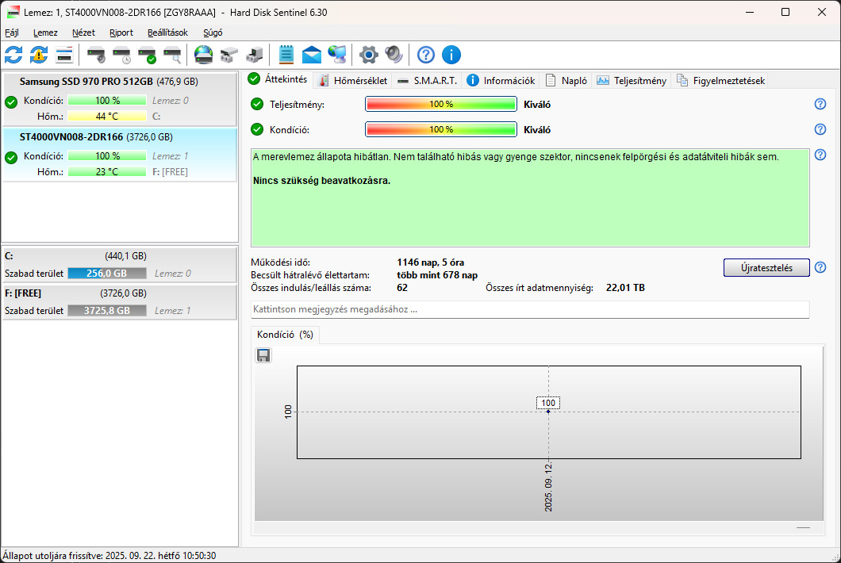Click the chart date label 2025. 09. 12.
This screenshot has width=841, height=563.
coord(548,488)
